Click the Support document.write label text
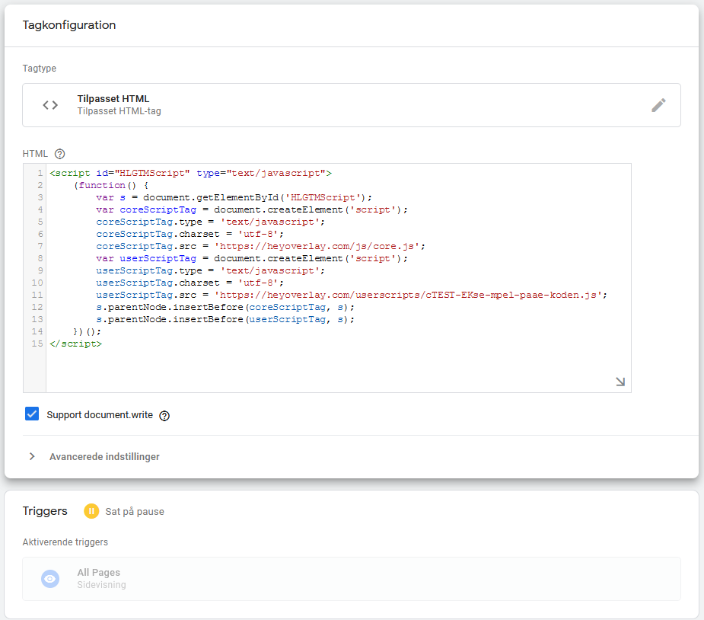This screenshot has width=704, height=620. coord(100,414)
